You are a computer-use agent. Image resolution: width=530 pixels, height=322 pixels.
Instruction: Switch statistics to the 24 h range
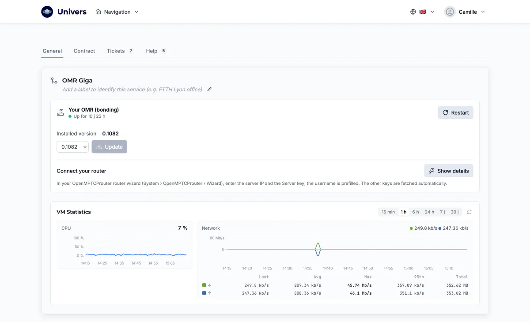(430, 212)
